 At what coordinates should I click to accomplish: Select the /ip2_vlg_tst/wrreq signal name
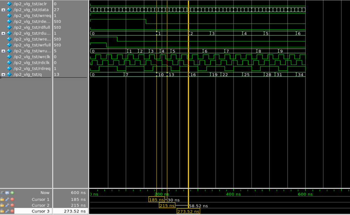click(x=32, y=16)
